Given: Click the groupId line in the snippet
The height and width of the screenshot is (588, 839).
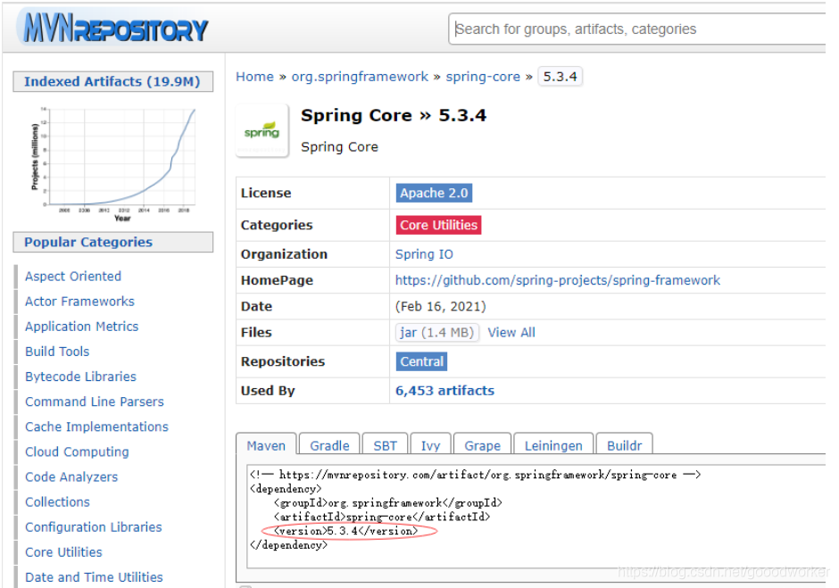Looking at the screenshot, I should tap(388, 503).
